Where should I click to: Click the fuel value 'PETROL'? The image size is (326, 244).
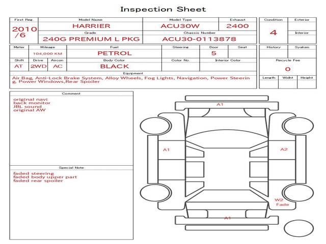tap(115, 53)
